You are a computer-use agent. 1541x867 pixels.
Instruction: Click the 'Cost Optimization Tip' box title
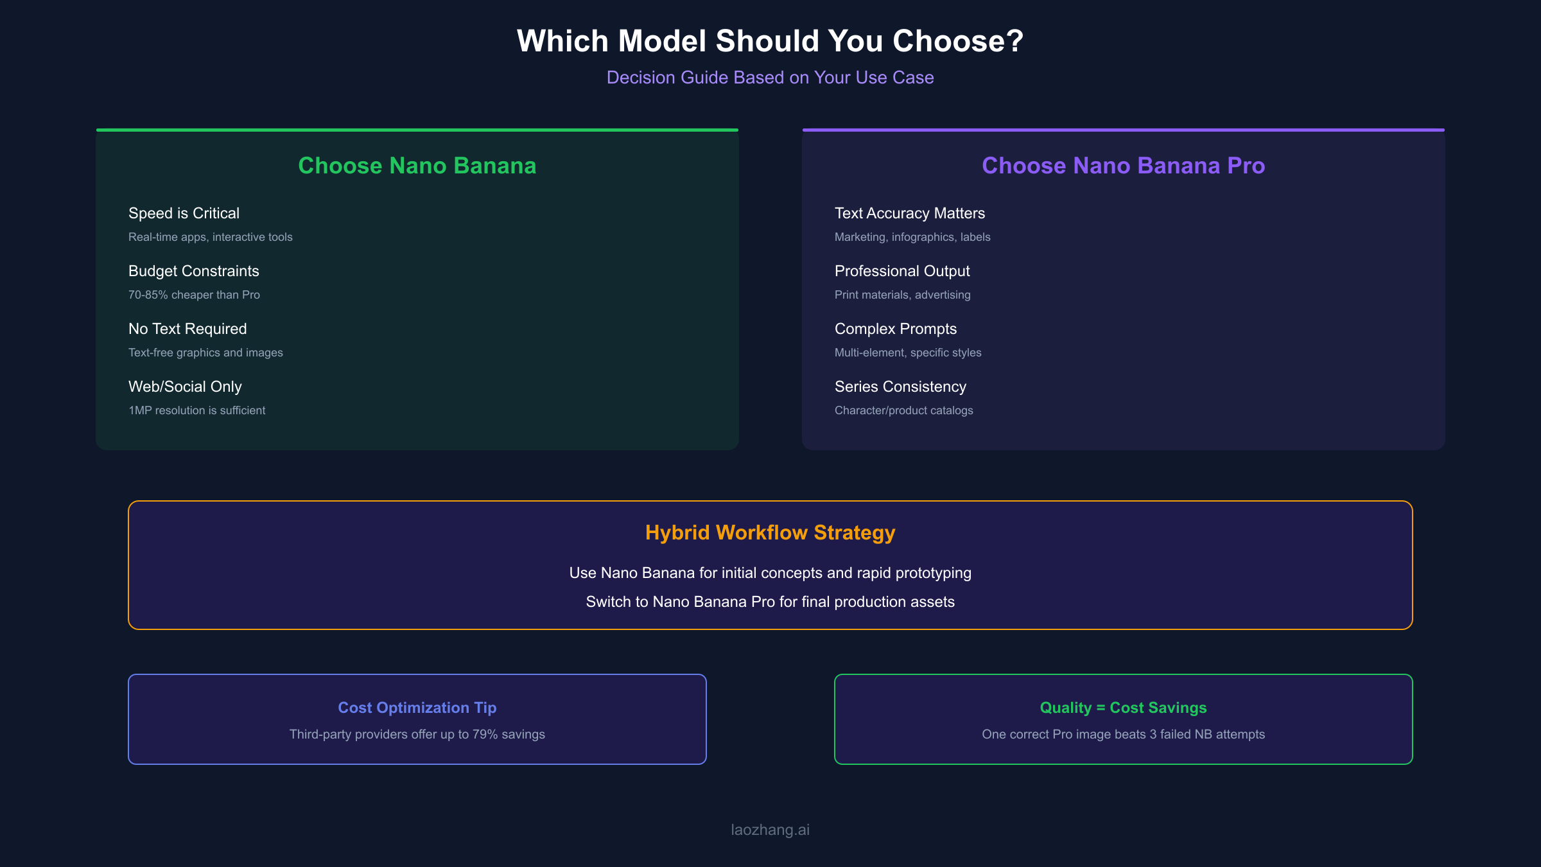pyautogui.click(x=417, y=708)
